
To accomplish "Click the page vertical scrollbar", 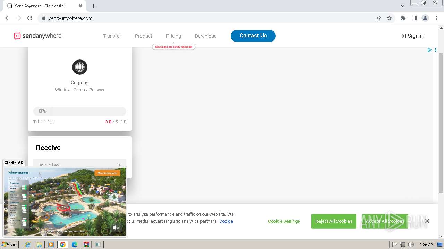I will coord(441,123).
